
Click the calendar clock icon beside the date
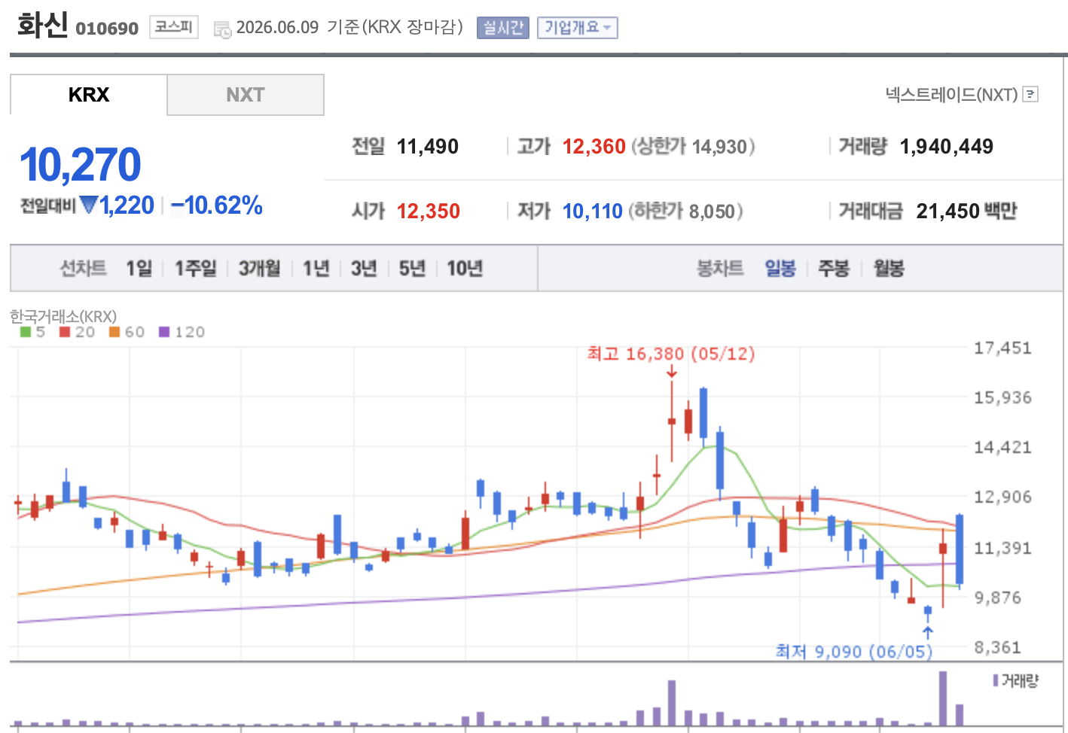(222, 29)
